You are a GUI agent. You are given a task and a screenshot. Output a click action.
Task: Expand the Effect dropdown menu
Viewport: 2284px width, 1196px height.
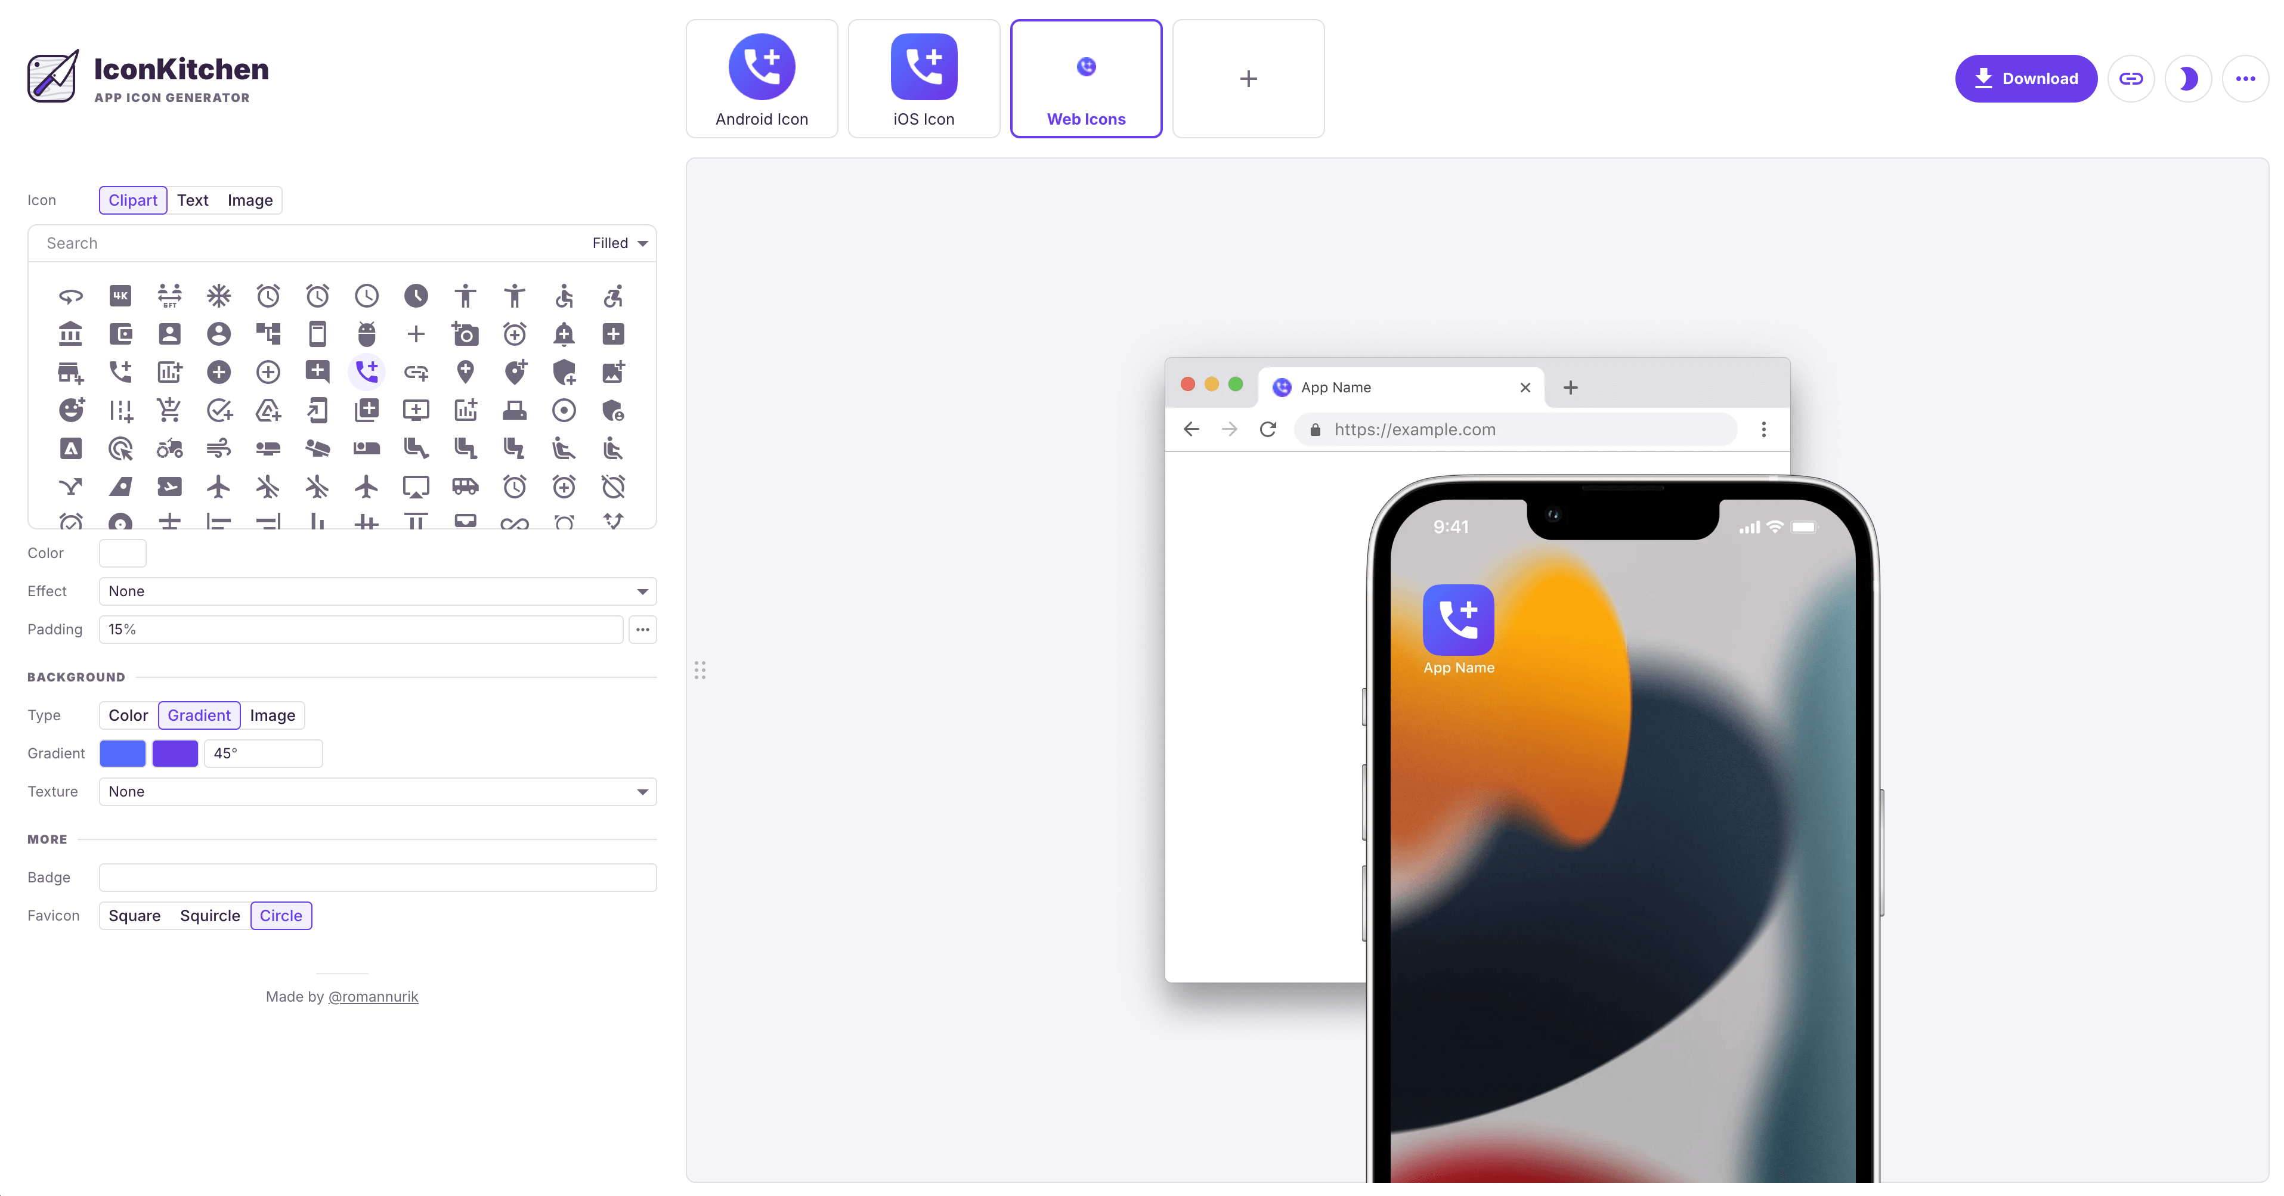click(376, 590)
